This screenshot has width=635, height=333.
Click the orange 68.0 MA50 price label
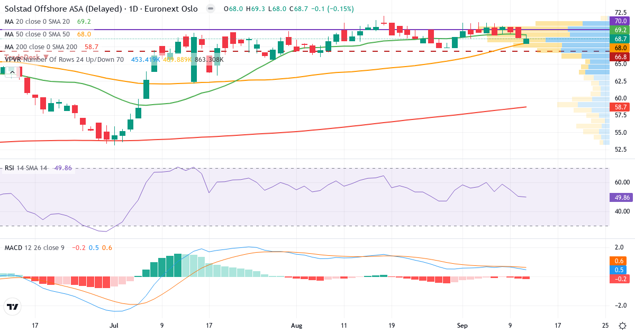click(x=621, y=48)
